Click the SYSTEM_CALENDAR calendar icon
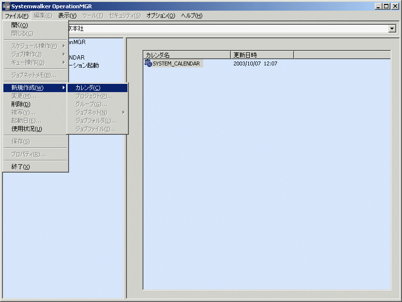The height and width of the screenshot is (302, 402). pos(148,64)
